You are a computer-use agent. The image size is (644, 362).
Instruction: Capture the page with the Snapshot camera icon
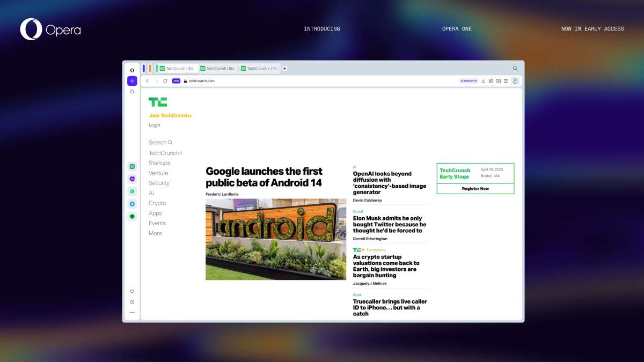[x=498, y=80]
